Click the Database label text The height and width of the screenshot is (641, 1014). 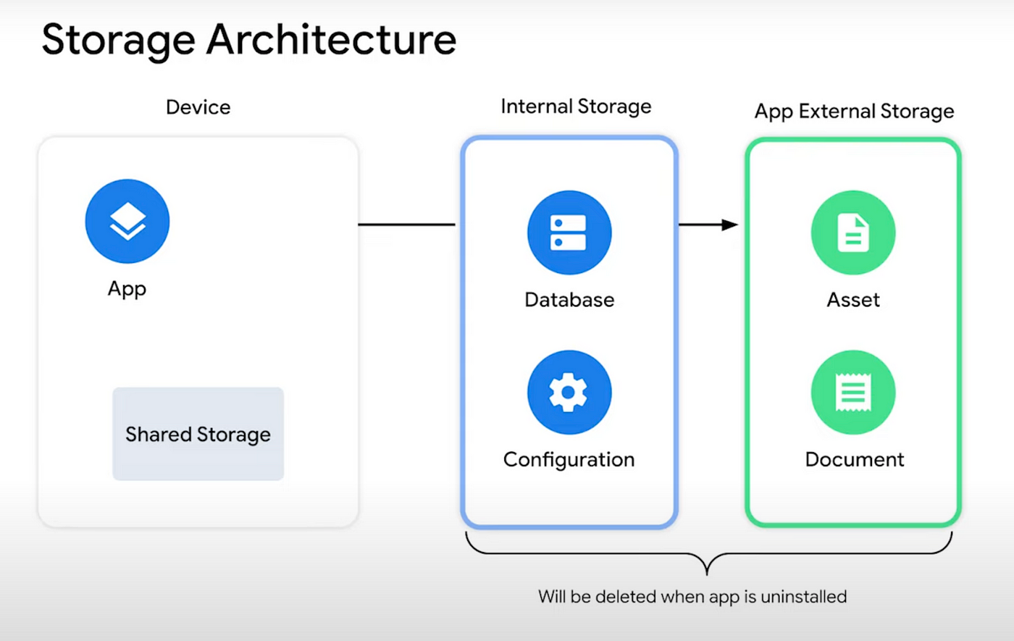[x=569, y=300]
